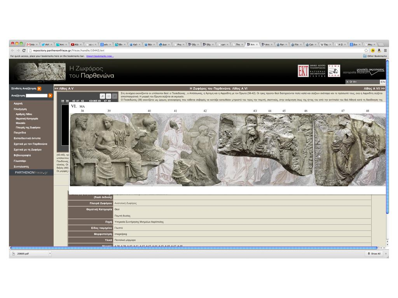The image size is (398, 298).
Task: Click the enlarged frieze relief image
Action: pyautogui.click(x=228, y=149)
